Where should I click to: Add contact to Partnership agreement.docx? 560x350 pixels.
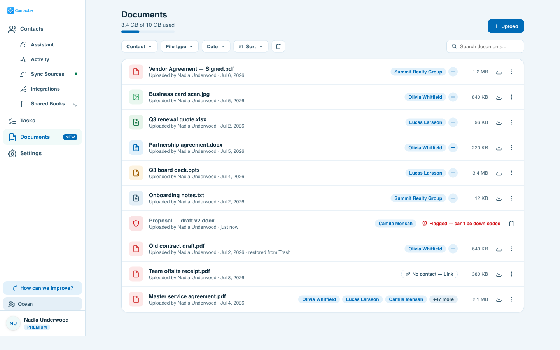[453, 148]
